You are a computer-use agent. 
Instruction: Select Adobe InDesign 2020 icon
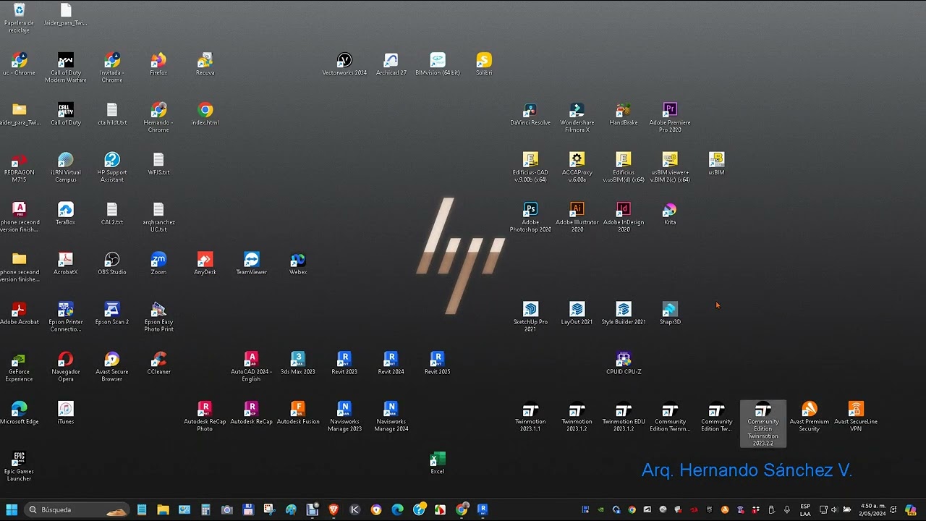(x=624, y=217)
